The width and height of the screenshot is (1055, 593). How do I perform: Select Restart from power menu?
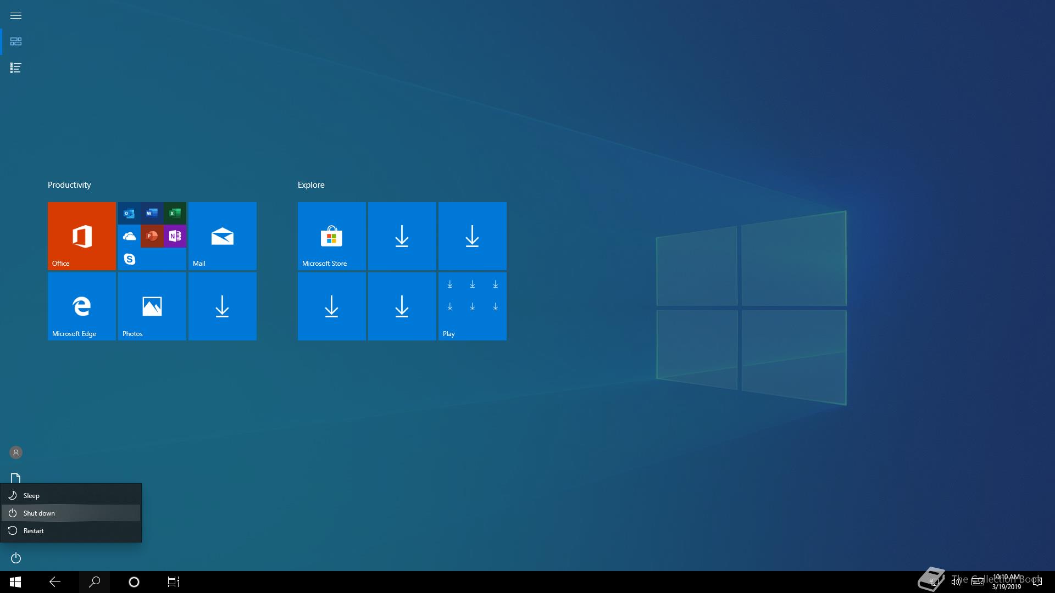pyautogui.click(x=34, y=530)
